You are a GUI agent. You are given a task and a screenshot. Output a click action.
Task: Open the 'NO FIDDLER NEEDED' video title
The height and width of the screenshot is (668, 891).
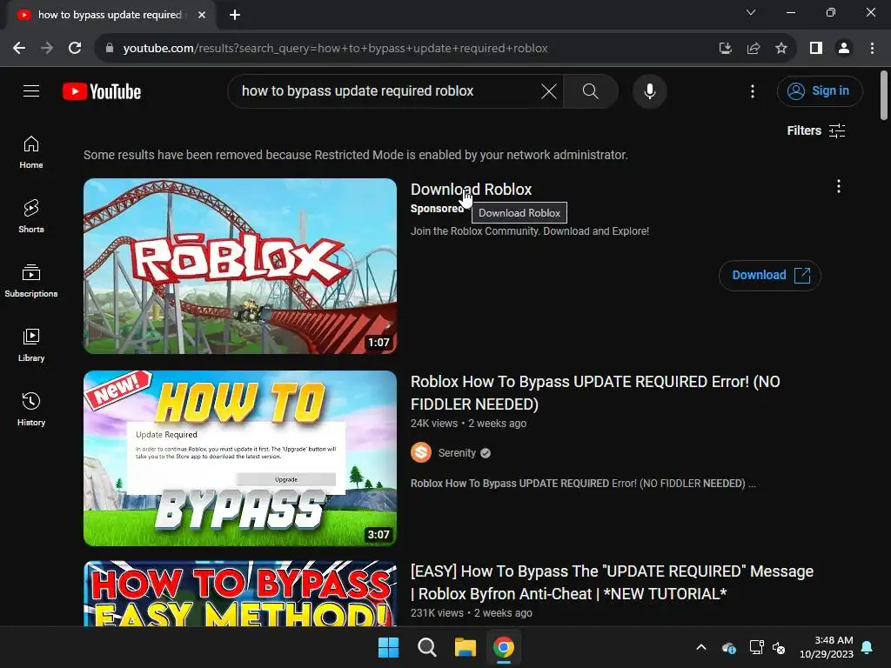tap(595, 392)
